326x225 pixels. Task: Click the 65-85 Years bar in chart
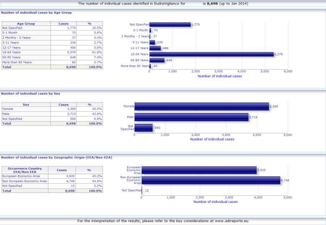(x=157, y=60)
